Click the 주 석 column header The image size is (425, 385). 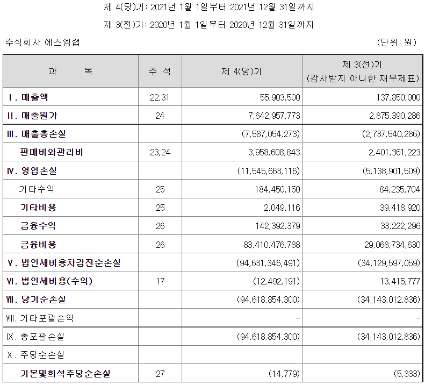(160, 72)
